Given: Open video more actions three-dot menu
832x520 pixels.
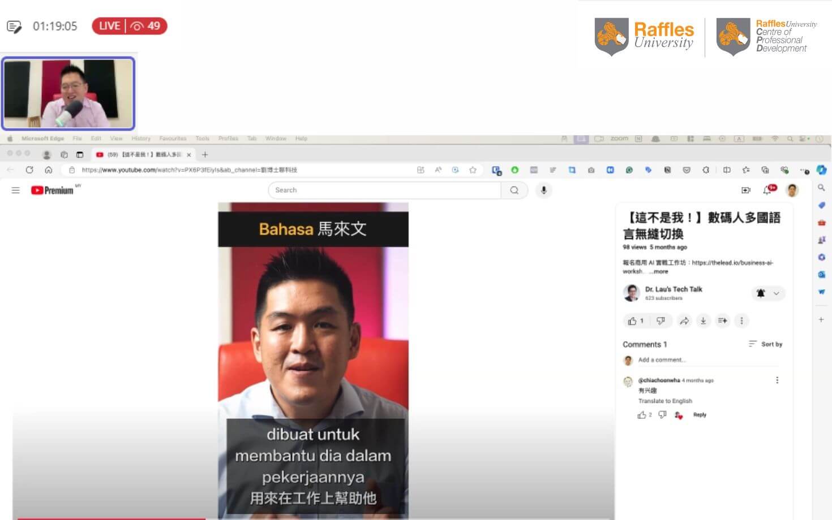Looking at the screenshot, I should (x=741, y=321).
